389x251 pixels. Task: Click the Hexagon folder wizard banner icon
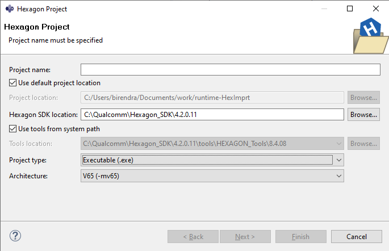[x=371, y=36]
